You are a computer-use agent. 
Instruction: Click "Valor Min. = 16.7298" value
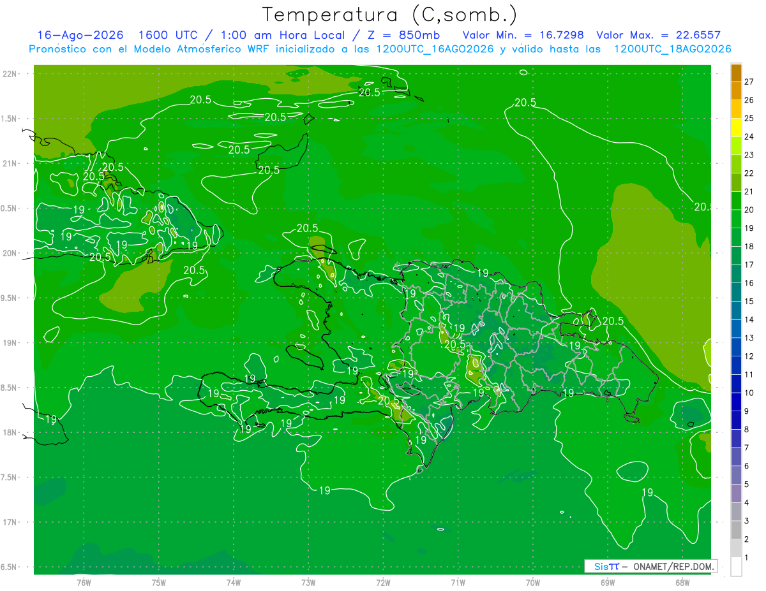523,35
